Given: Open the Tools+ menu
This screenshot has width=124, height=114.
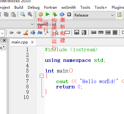Looking at the screenshot, I should 101,7.
